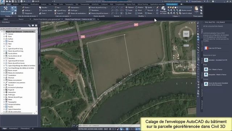The width and height of the screenshot is (232, 131).
Task: Click Rendre courant layer button
Action: (x=185, y=11)
